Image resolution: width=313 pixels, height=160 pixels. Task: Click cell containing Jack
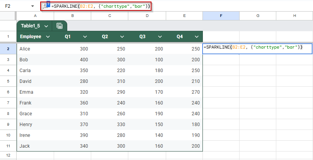tap(35, 146)
